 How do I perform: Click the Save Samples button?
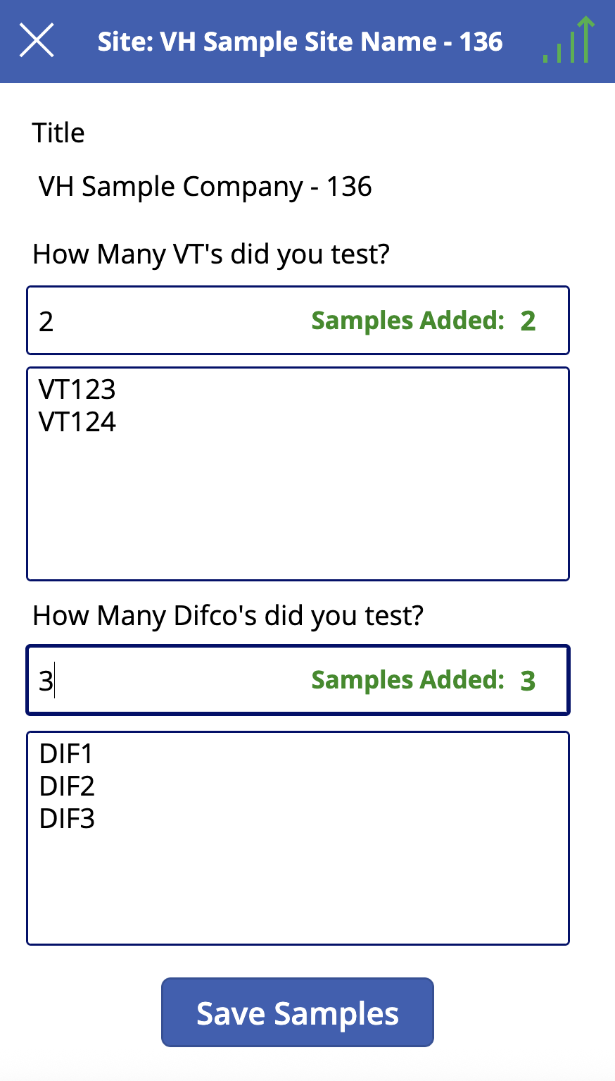297,1011
